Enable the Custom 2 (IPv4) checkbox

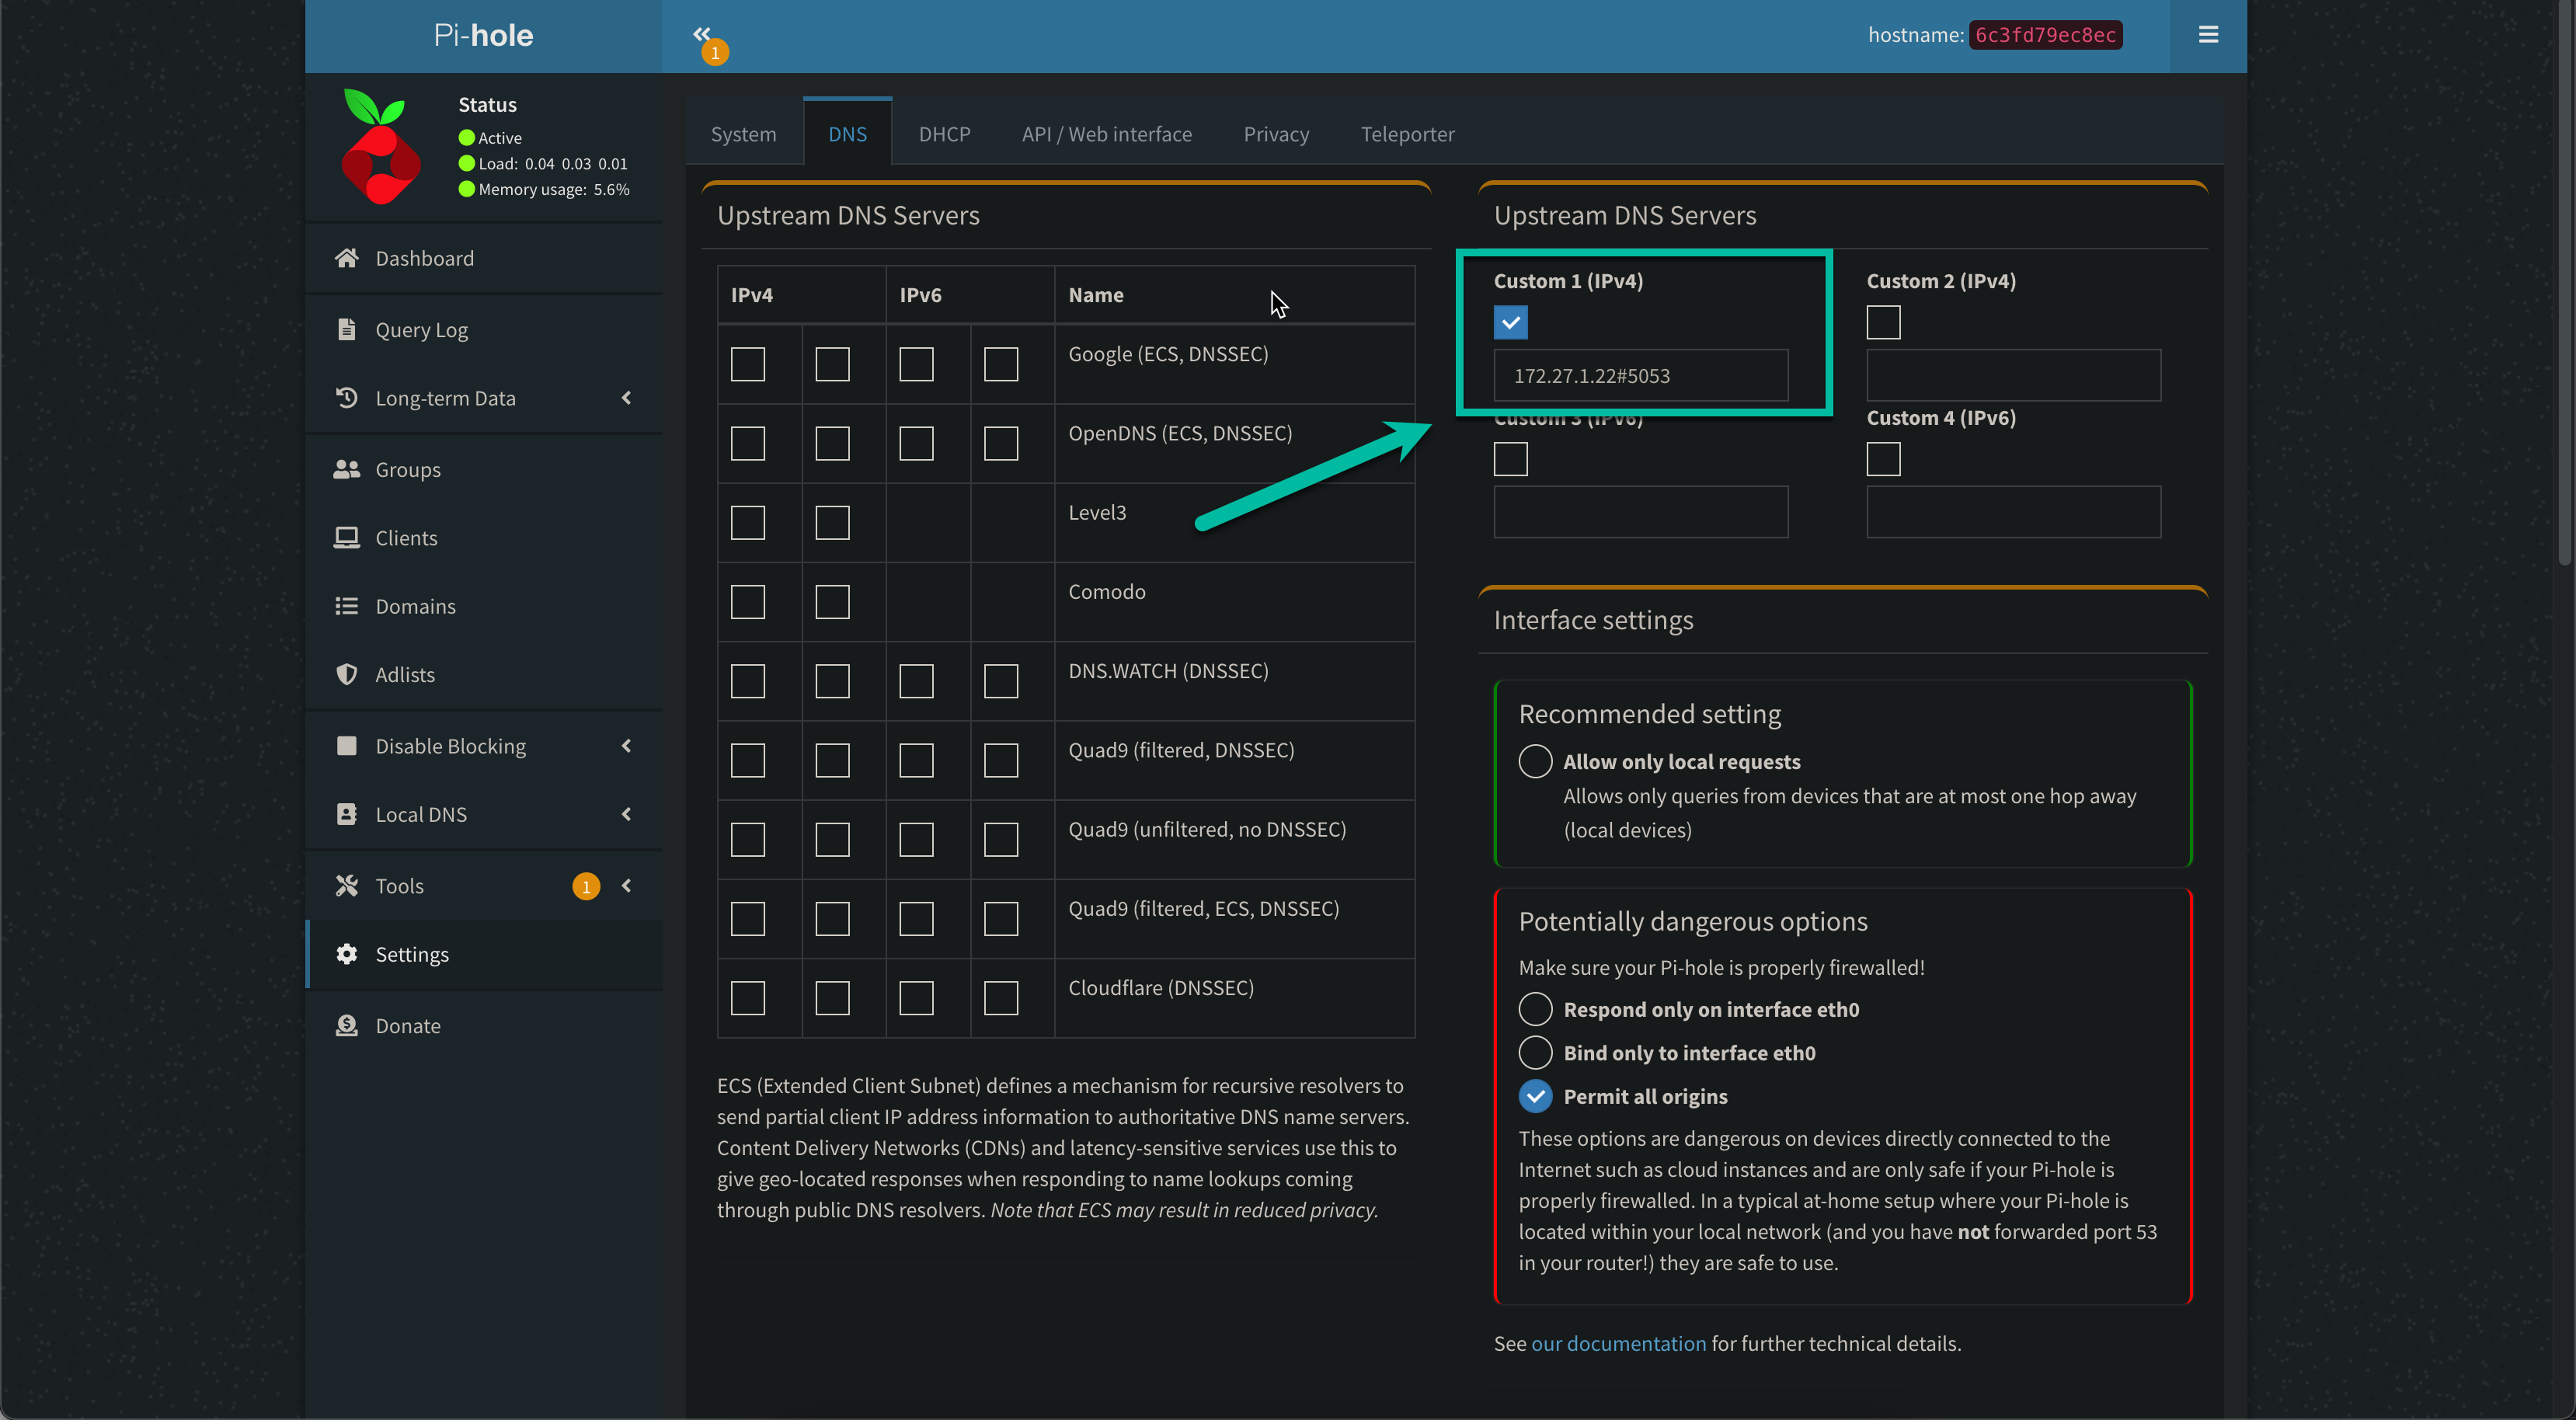1883,322
